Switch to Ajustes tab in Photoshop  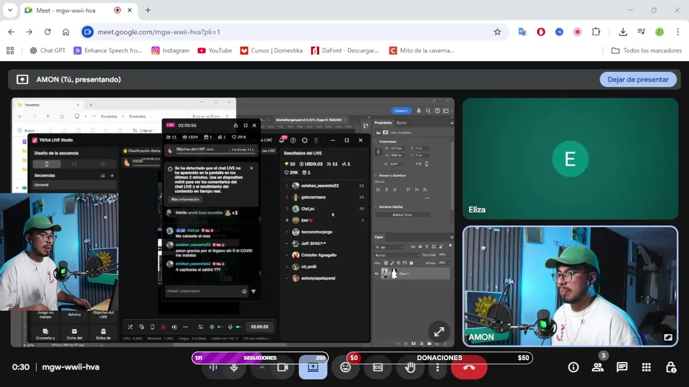click(402, 123)
